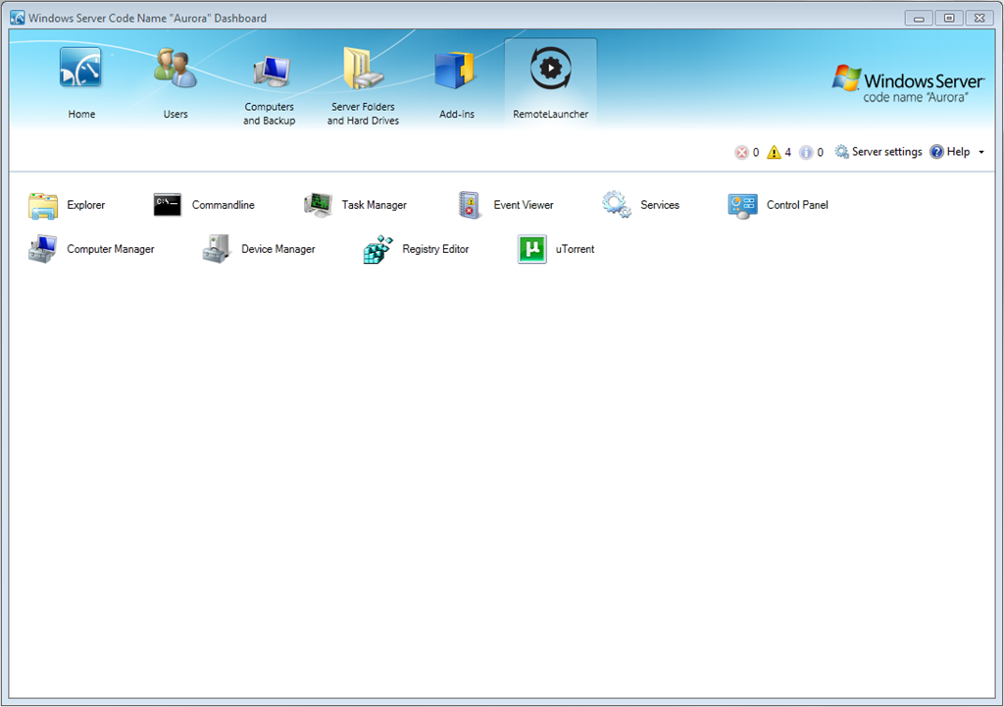Click the Registry Editor label
1004x707 pixels.
click(x=435, y=249)
